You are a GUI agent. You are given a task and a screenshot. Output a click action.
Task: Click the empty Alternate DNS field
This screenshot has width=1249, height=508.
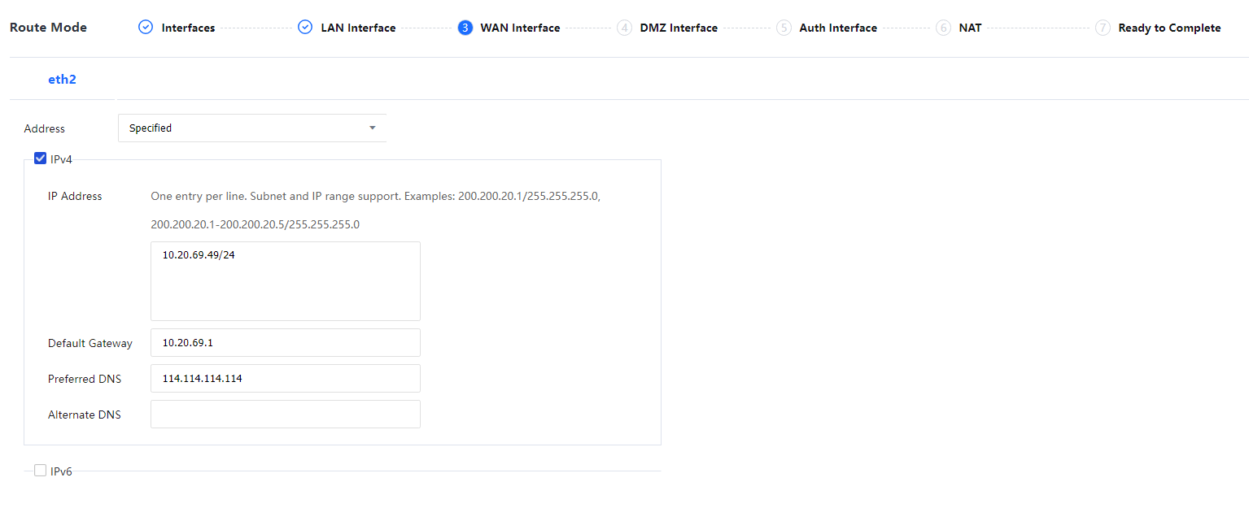(x=285, y=415)
